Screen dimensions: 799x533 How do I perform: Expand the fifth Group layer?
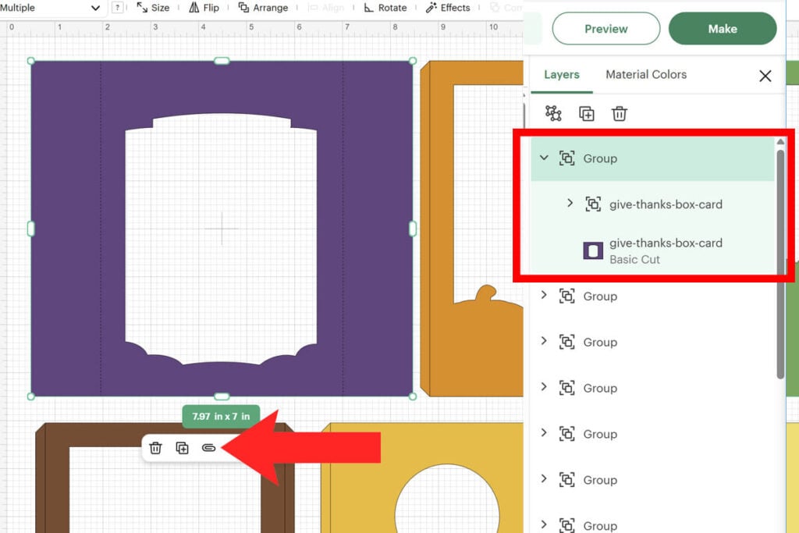[x=544, y=432]
